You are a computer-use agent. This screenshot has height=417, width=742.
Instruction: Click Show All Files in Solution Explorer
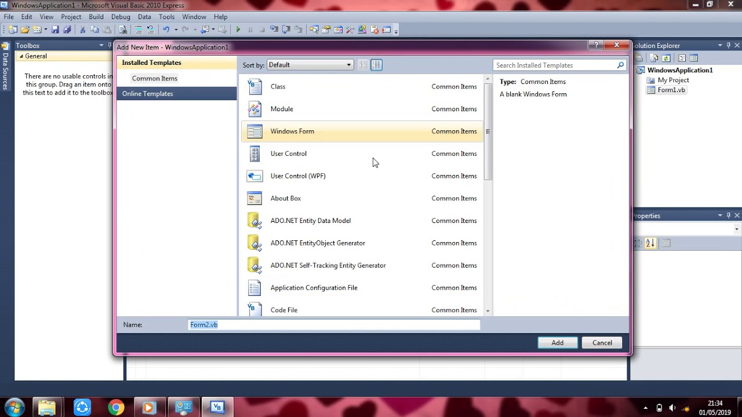(x=654, y=58)
